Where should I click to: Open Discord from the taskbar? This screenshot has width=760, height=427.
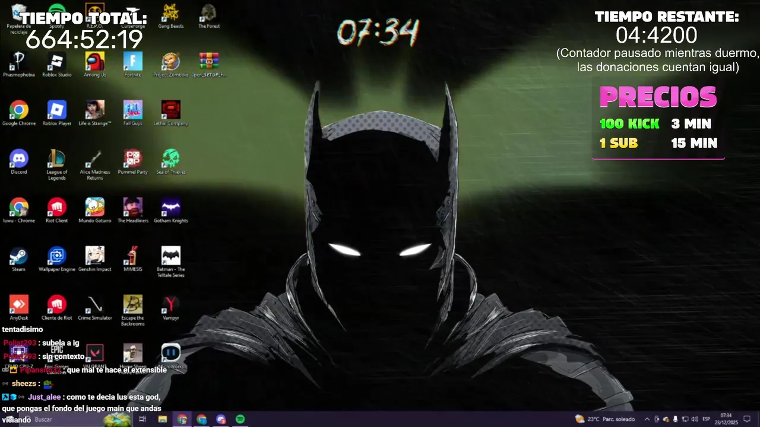pyautogui.click(x=221, y=419)
